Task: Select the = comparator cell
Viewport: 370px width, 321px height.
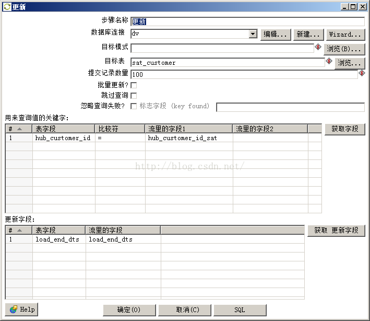Action: 120,138
